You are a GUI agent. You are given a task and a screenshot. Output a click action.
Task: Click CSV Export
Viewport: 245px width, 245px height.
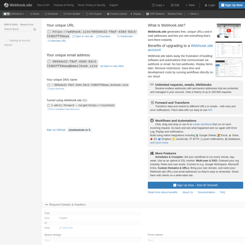coord(94,14)
